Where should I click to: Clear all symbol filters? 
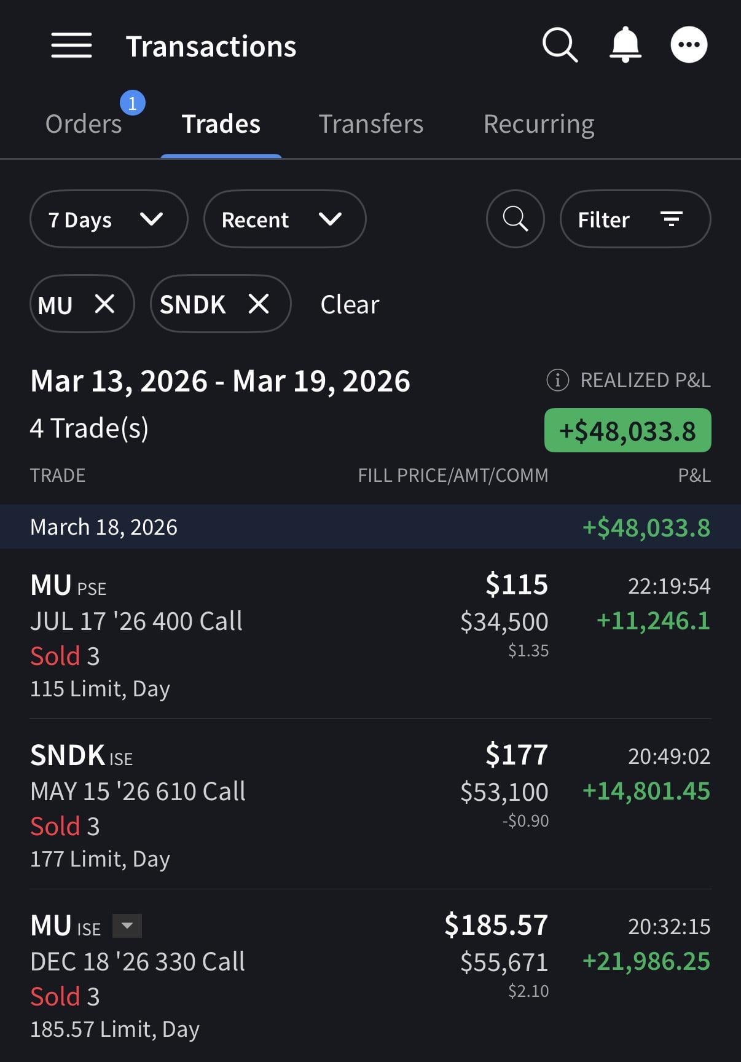coord(350,304)
